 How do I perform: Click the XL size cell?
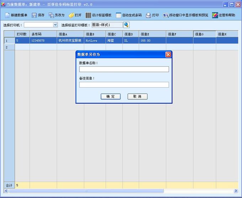131,41
